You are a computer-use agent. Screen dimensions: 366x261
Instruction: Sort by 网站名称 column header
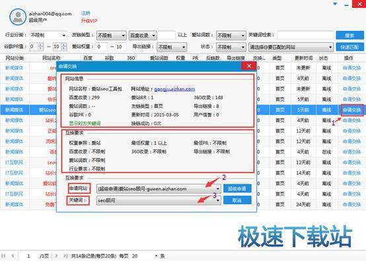pos(52,58)
